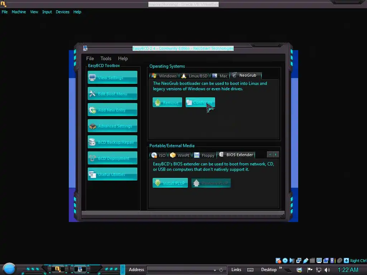The height and width of the screenshot is (275, 367).
Task: Click VirtualBox taskbar icon in guest
Action: [x=58, y=269]
